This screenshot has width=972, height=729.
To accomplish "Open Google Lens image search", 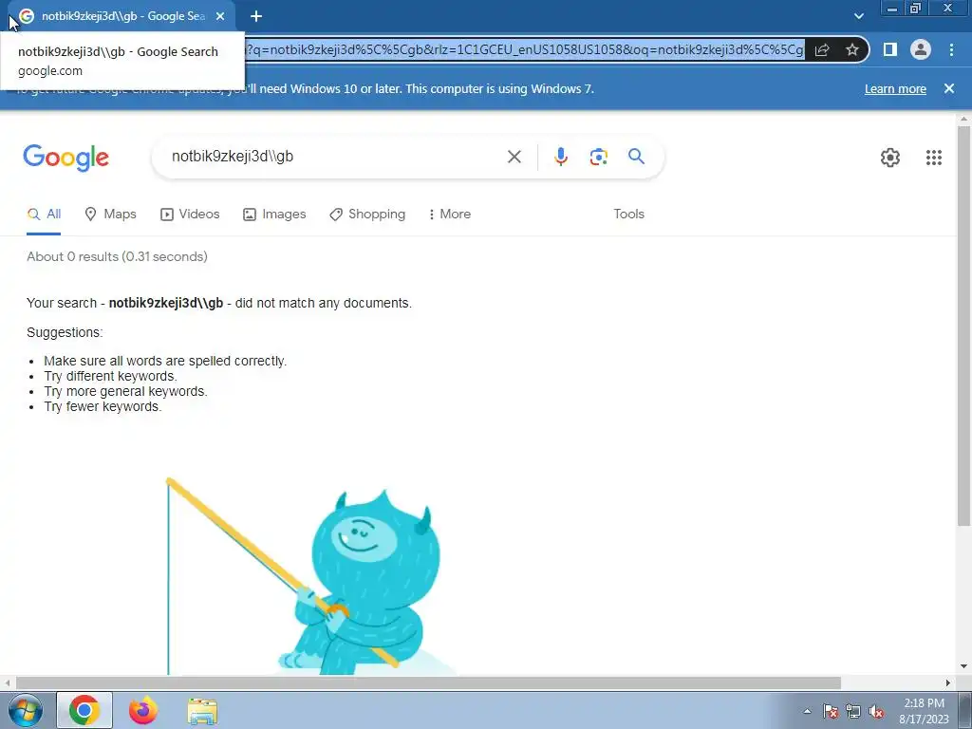I will click(598, 157).
